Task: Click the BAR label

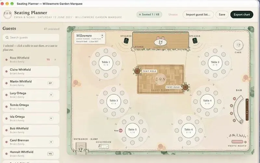Action: coord(239,90)
